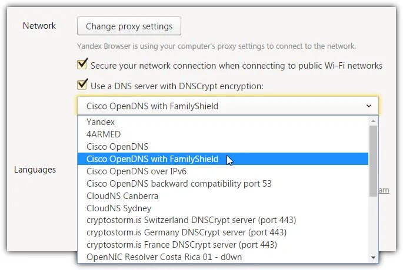Click the dropdown list scrollbar thumb
Screen dimensions: 403x270
coord(373,161)
